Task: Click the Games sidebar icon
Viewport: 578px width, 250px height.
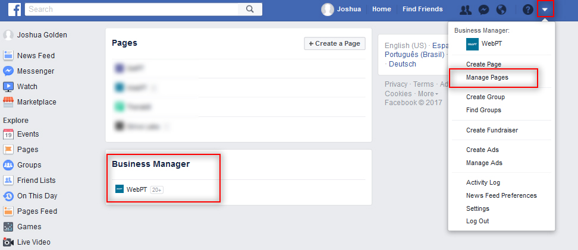Action: coord(8,227)
